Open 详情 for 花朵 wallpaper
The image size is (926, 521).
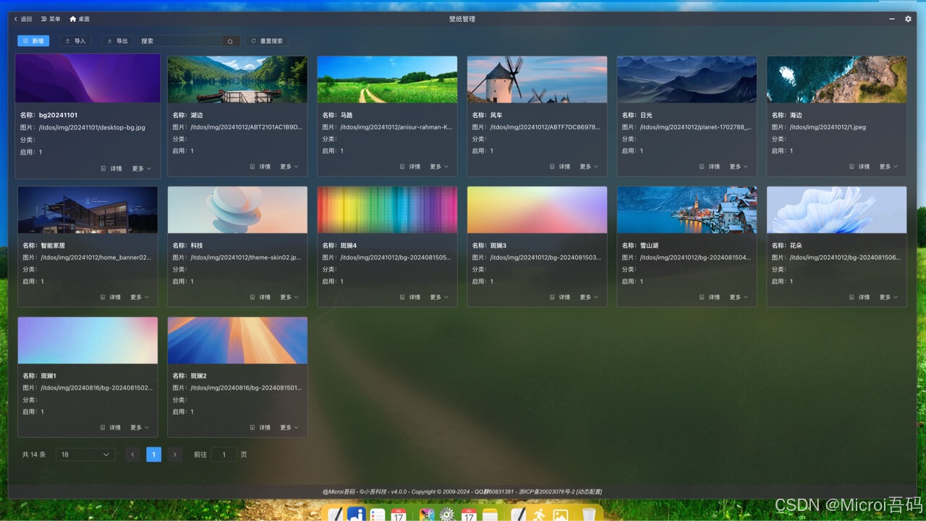859,297
